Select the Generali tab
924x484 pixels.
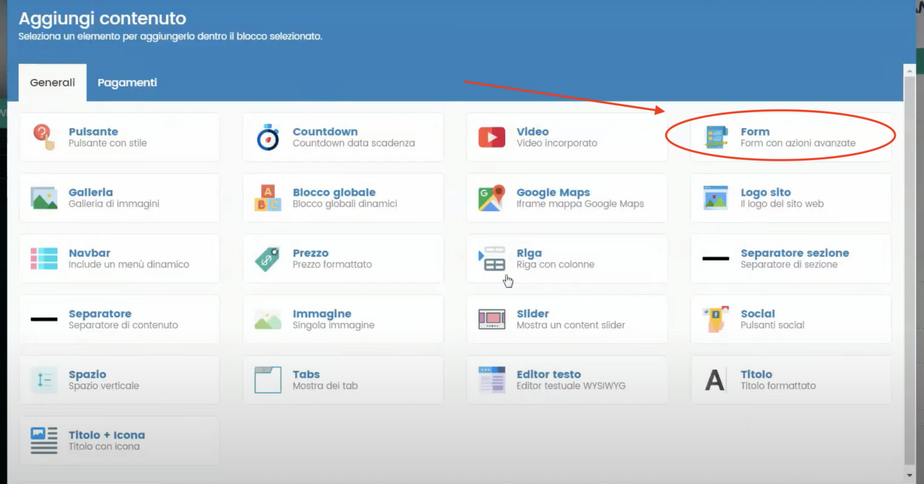click(52, 82)
